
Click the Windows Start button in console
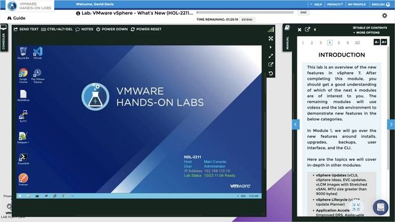[20, 196]
